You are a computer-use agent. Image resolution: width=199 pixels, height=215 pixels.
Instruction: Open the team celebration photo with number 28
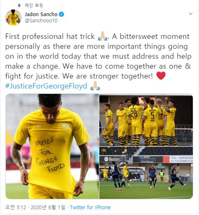tap(146, 120)
